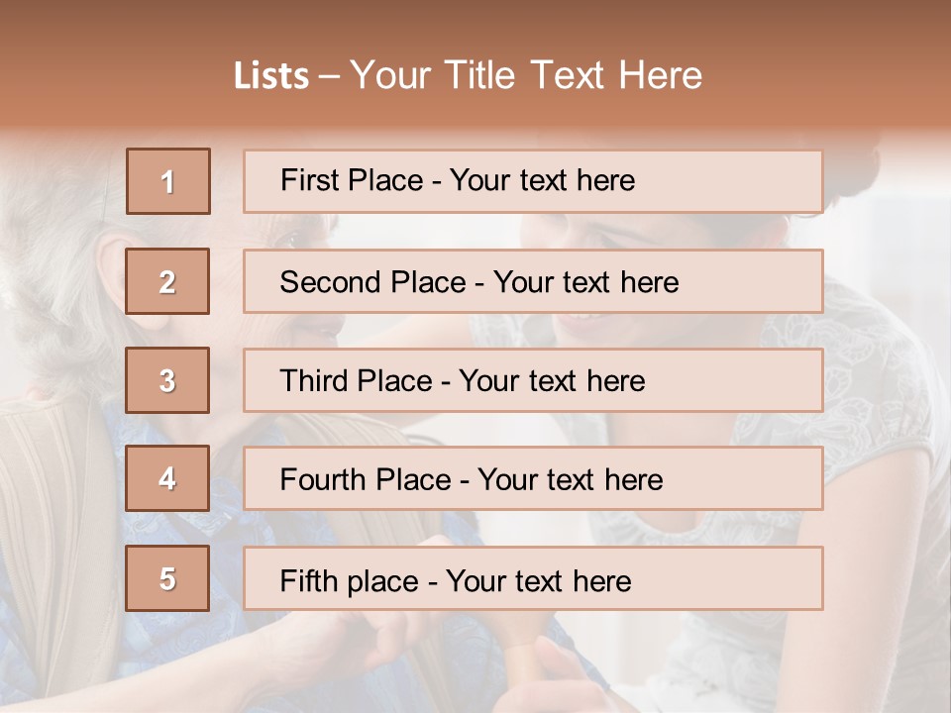Select the number 4 square
This screenshot has width=951, height=713.
[x=167, y=478]
